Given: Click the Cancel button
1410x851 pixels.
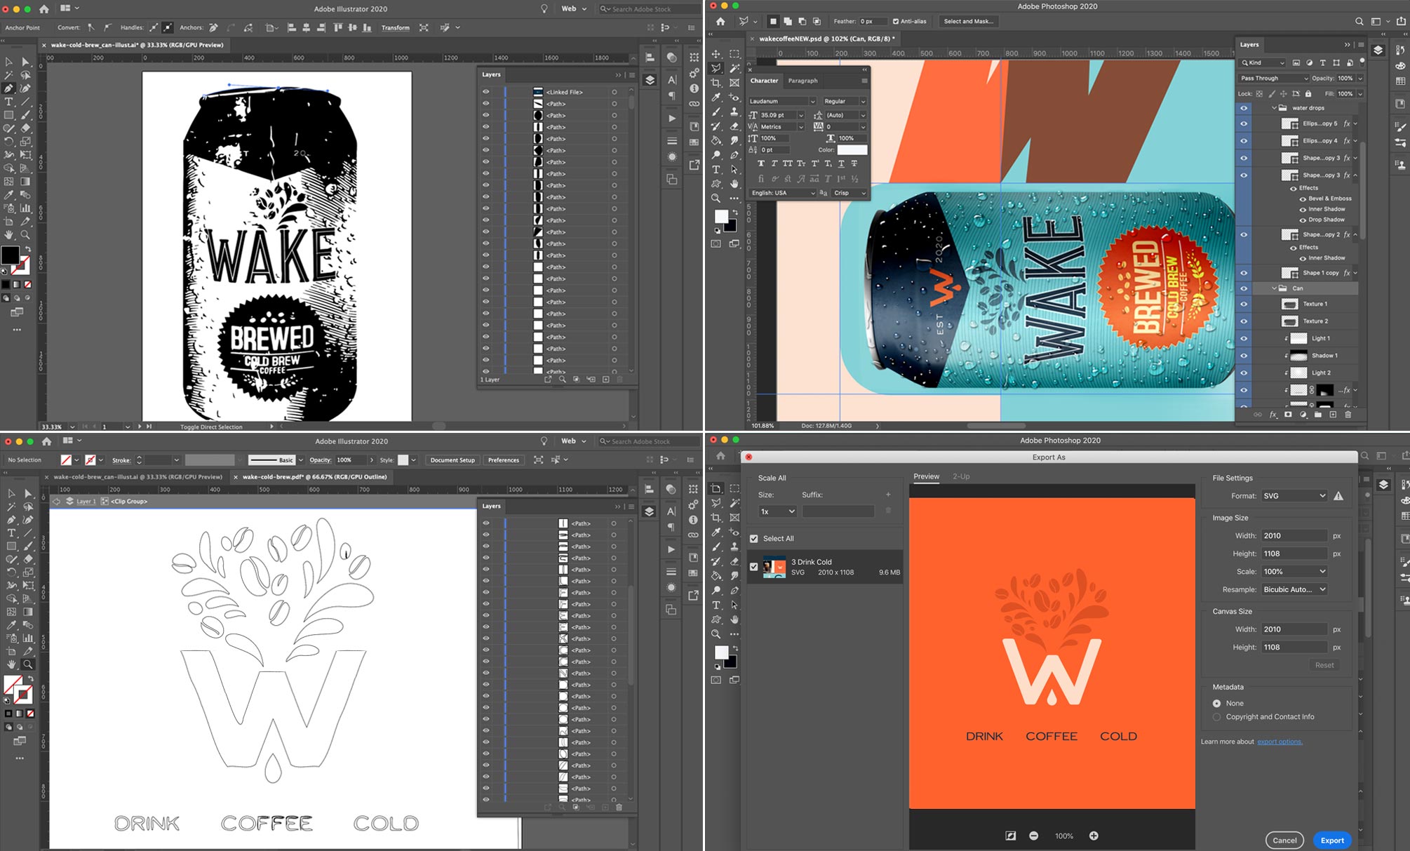Looking at the screenshot, I should tap(1284, 840).
